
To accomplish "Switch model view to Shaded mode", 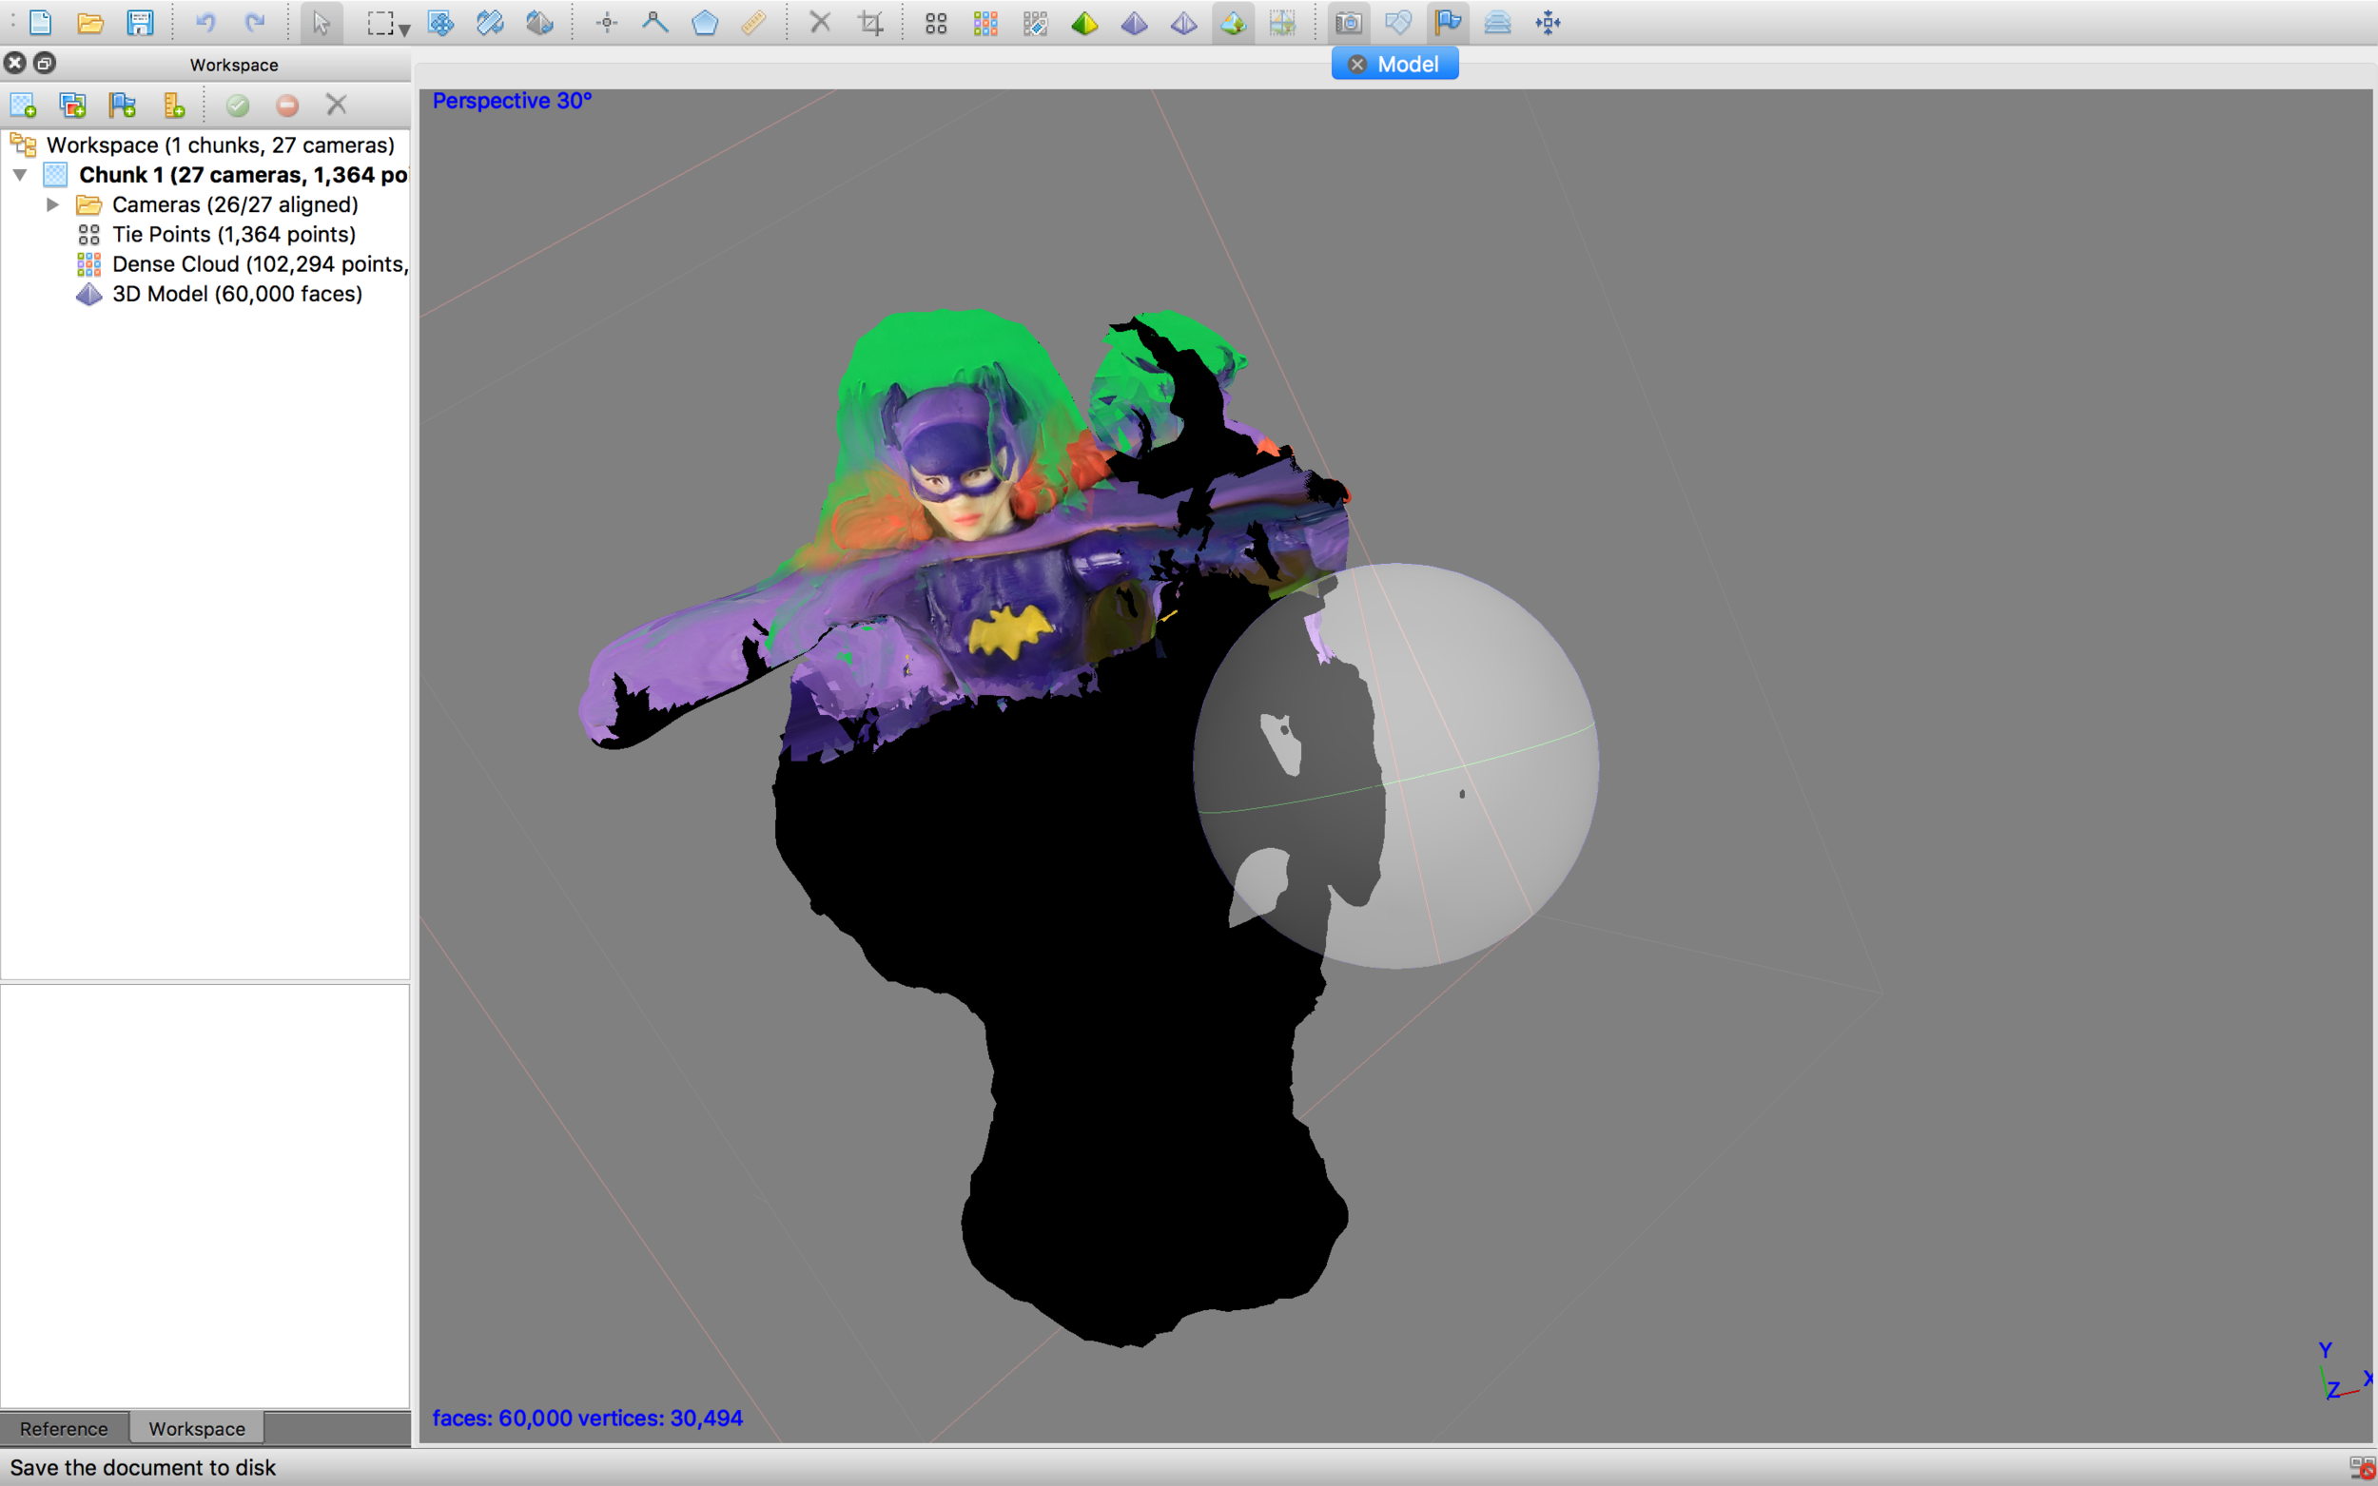I will point(1084,23).
